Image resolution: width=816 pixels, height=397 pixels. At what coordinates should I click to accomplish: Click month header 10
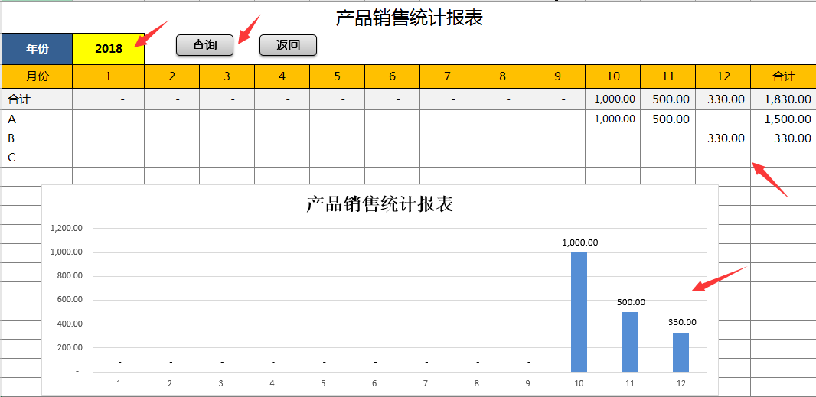click(613, 76)
